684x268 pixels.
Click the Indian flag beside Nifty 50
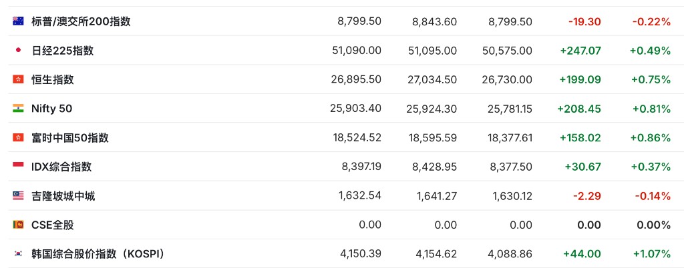click(18, 109)
